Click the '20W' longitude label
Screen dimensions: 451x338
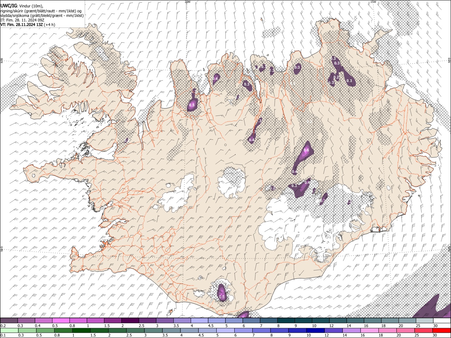click(x=187, y=2)
